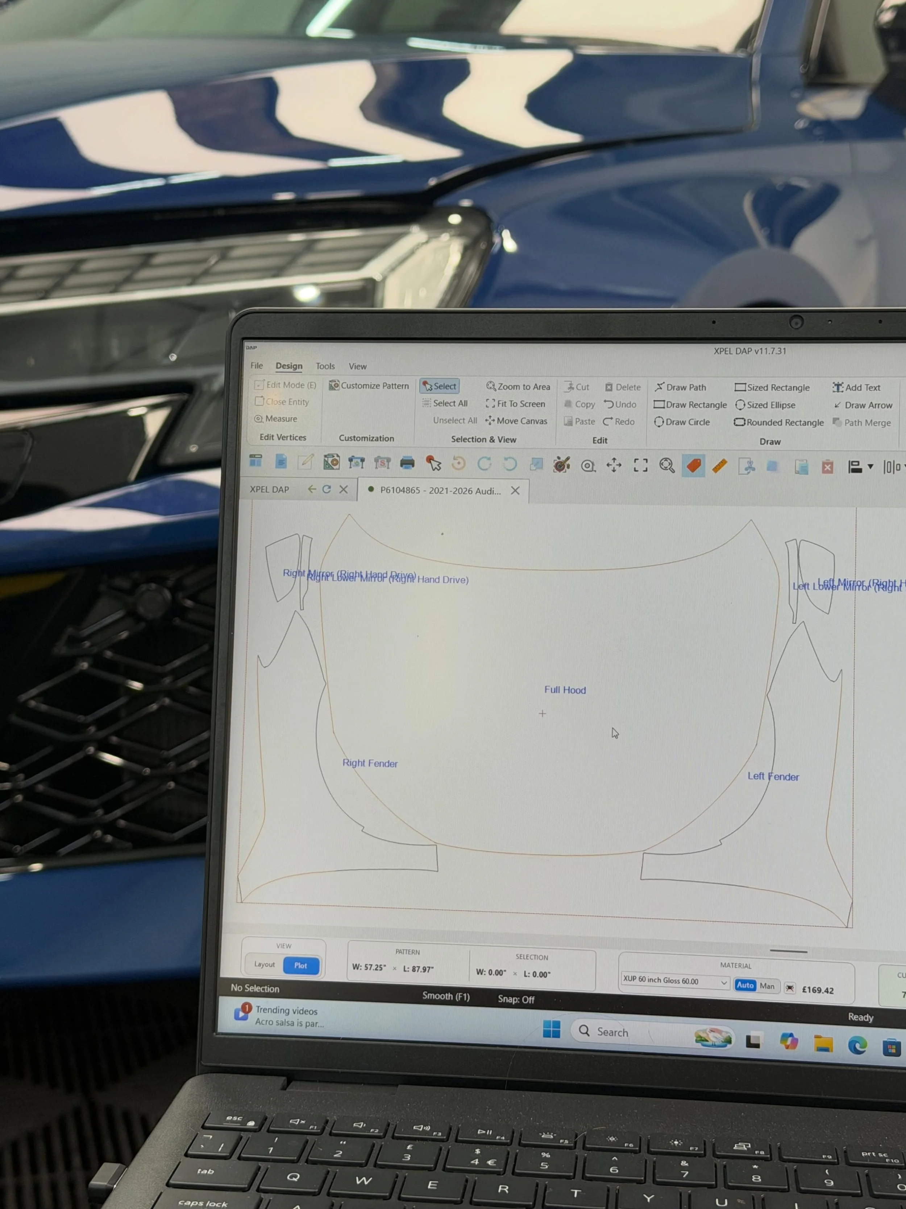Switch view to Plot mode
The width and height of the screenshot is (906, 1209).
(301, 965)
